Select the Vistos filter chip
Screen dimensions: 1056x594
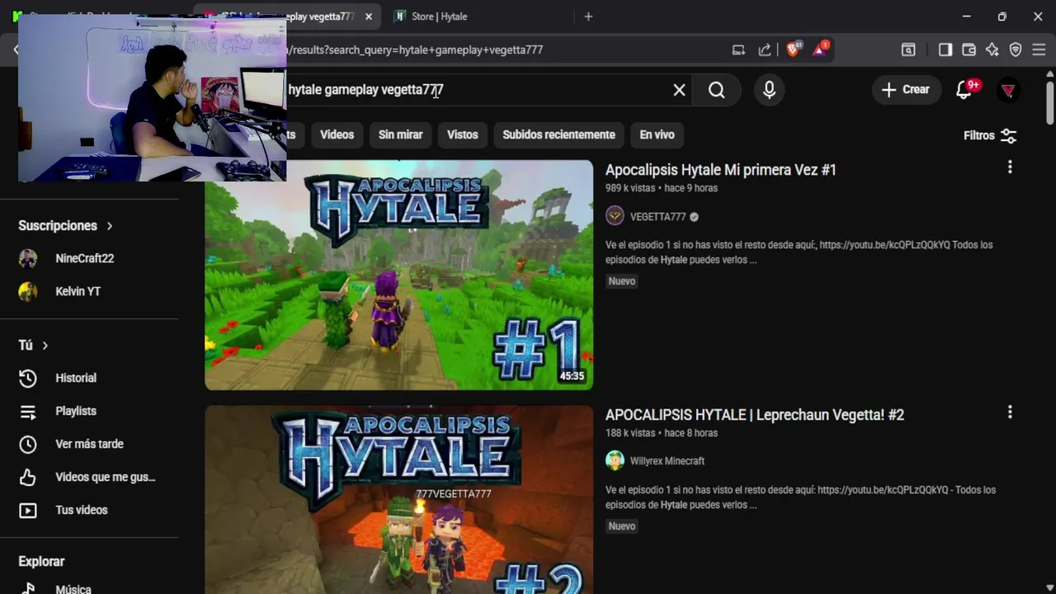click(x=462, y=134)
